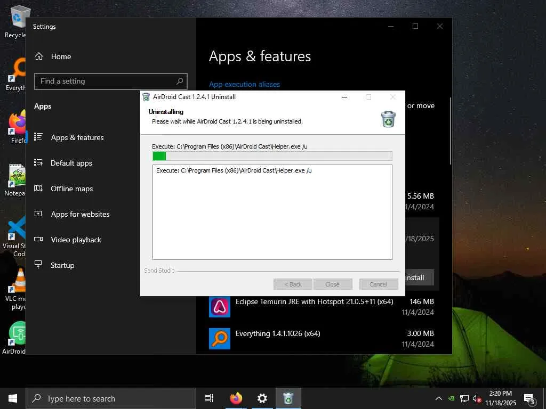
Task: Open Firefox from the taskbar
Action: pos(236,398)
